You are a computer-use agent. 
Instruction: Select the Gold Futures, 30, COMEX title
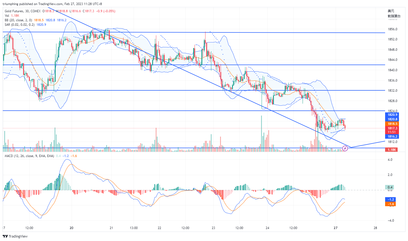coord(23,11)
